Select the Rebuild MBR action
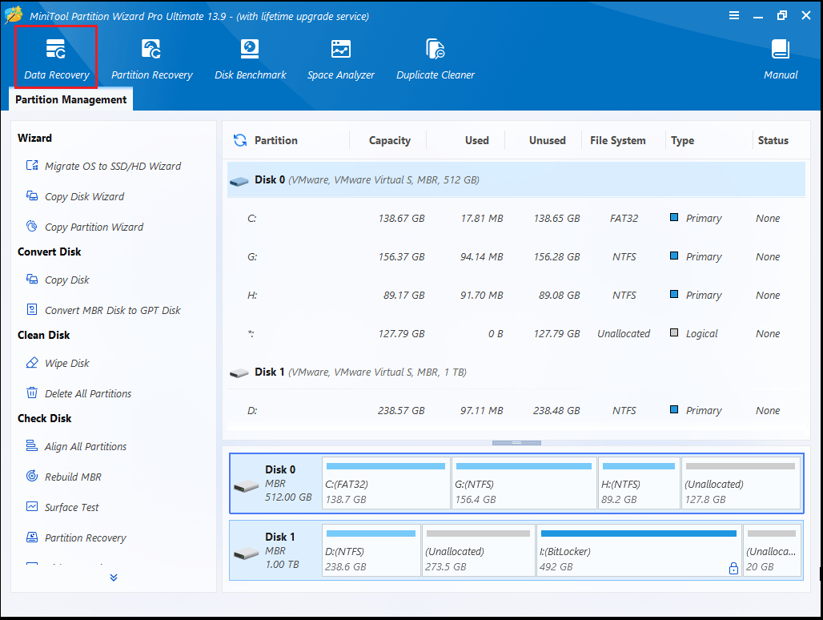This screenshot has width=823, height=620. (x=63, y=477)
